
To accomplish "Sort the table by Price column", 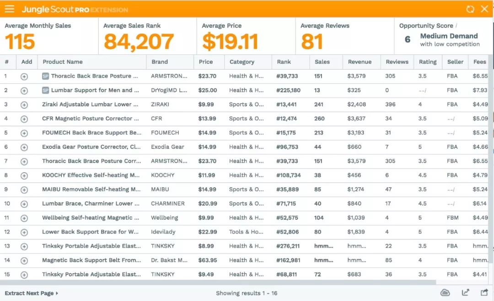I will pyautogui.click(x=206, y=62).
